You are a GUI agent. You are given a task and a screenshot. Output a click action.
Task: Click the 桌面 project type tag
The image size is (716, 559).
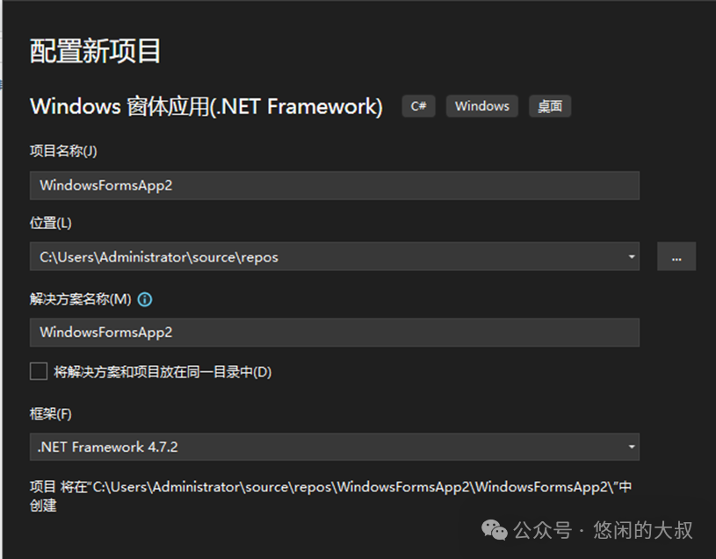coord(550,106)
